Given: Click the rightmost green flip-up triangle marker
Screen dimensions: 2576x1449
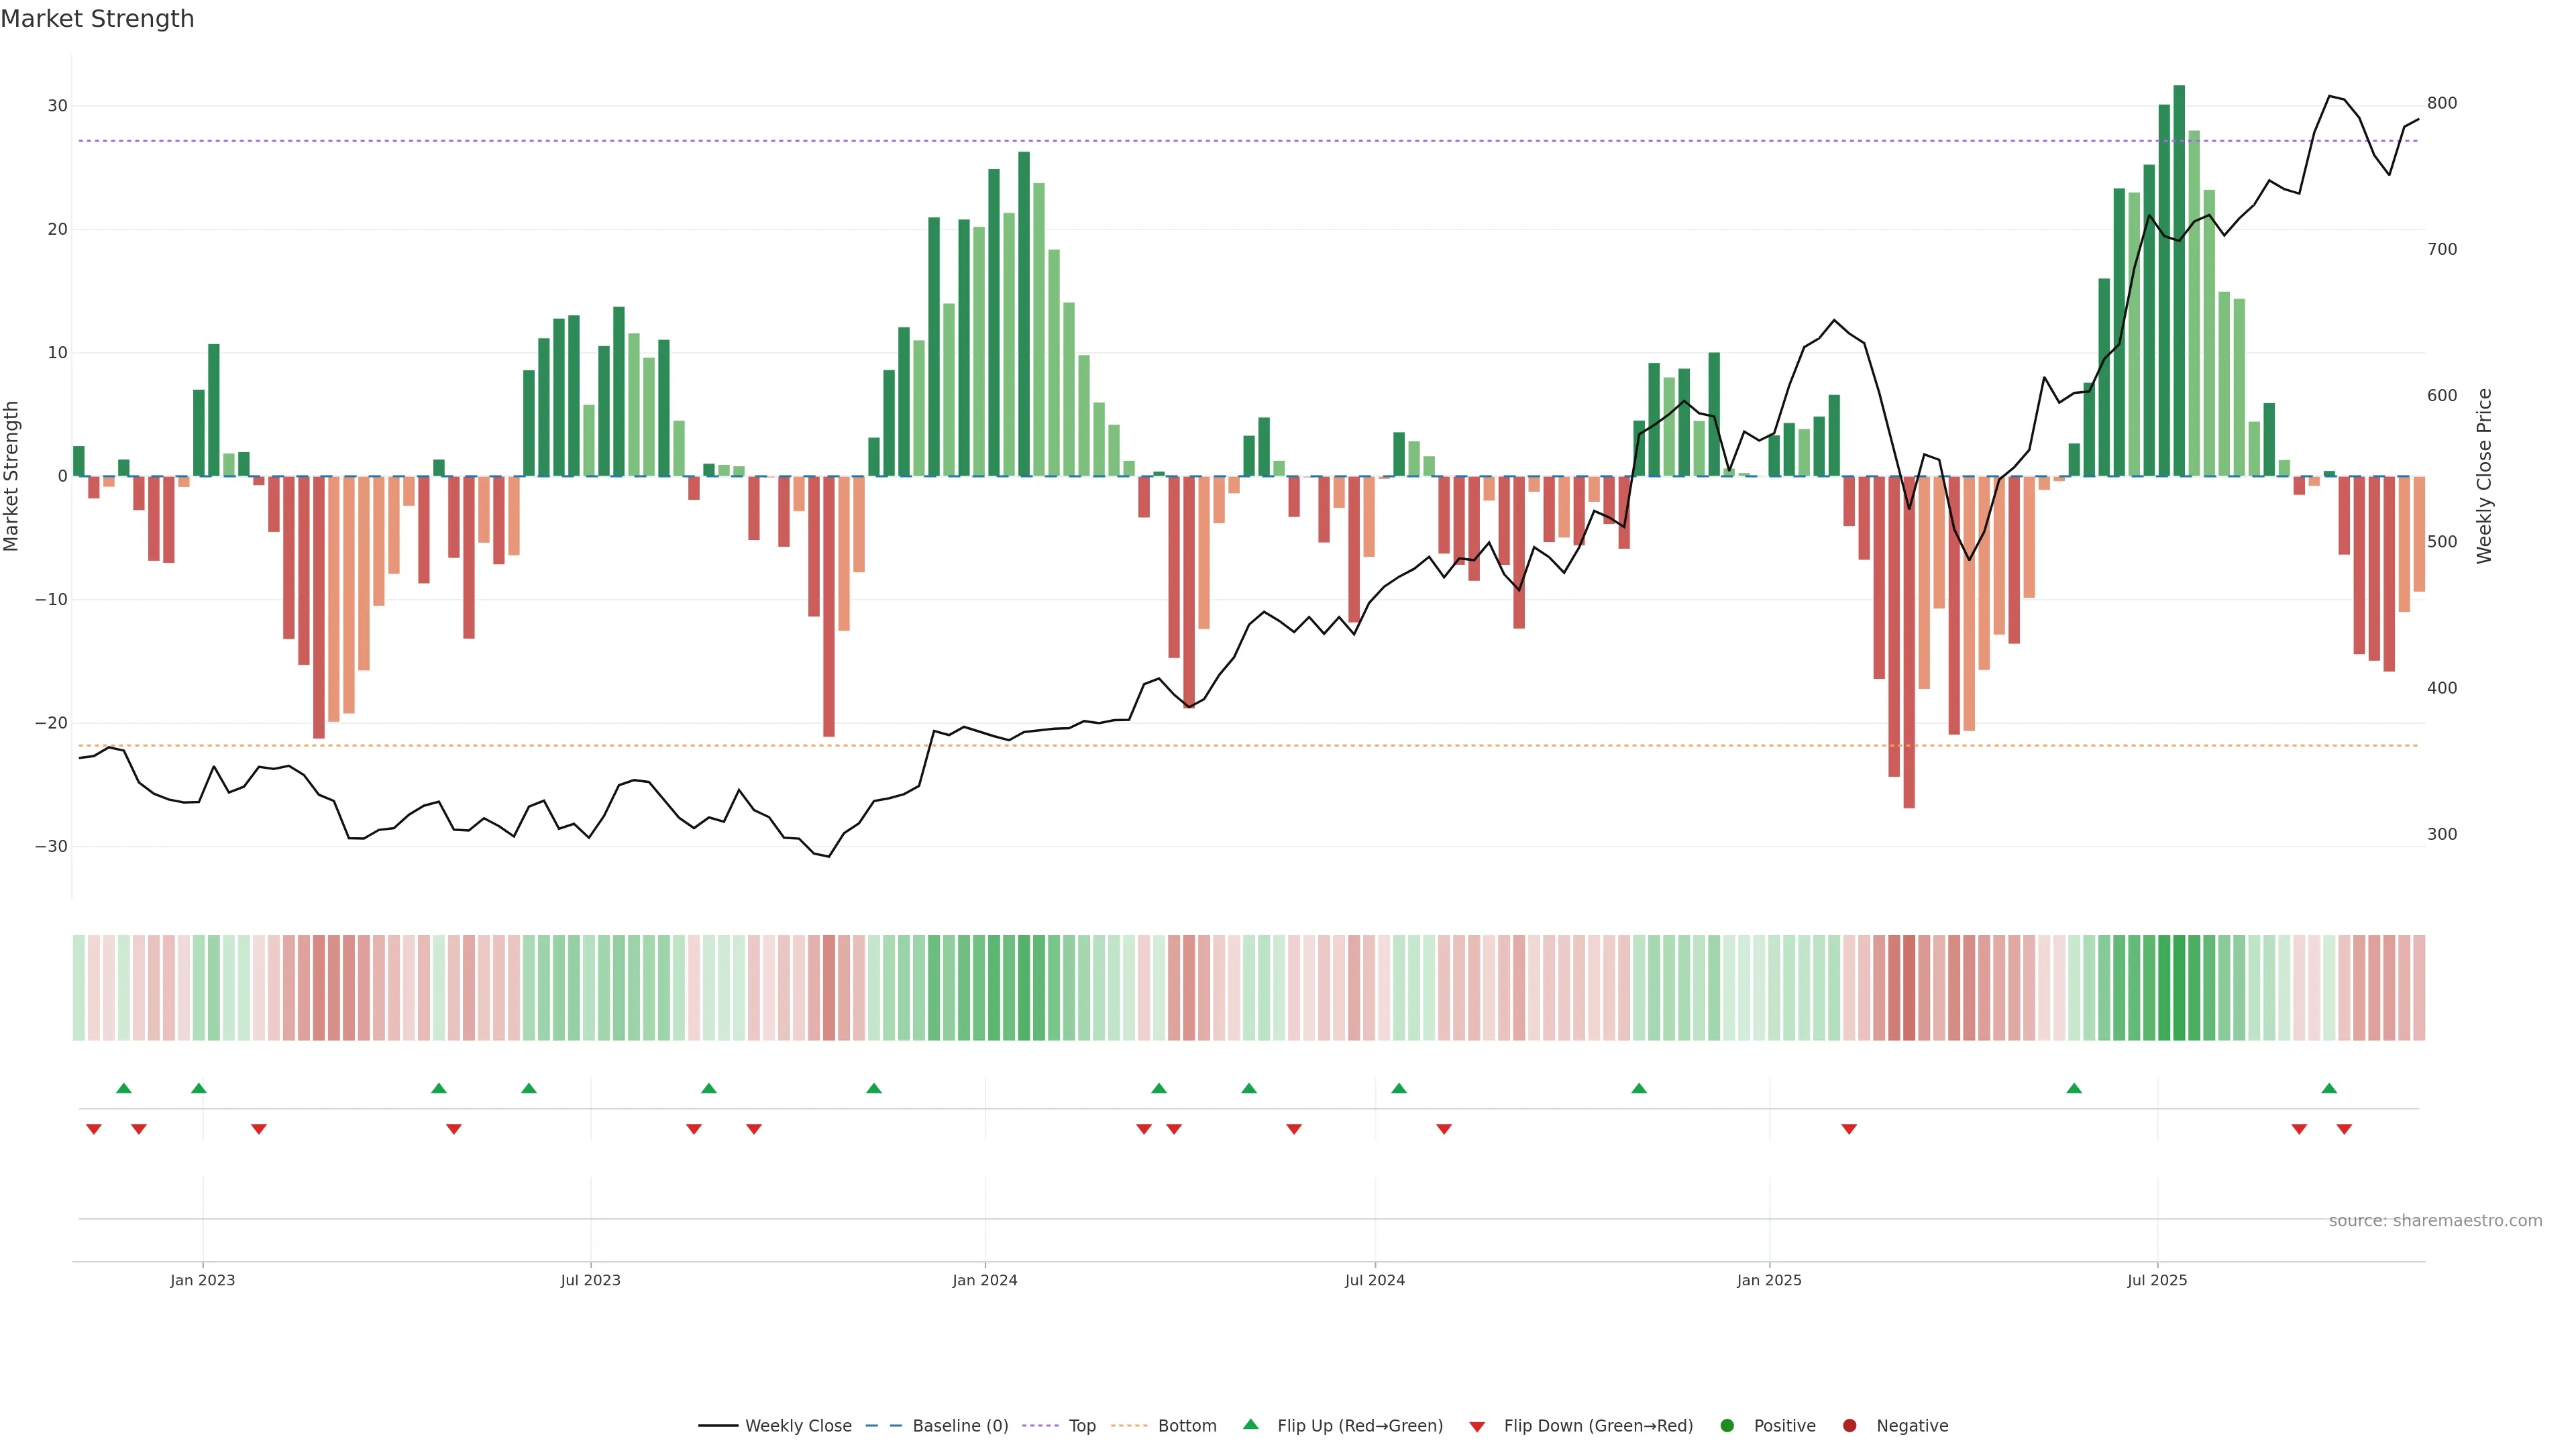Looking at the screenshot, I should [2329, 1088].
